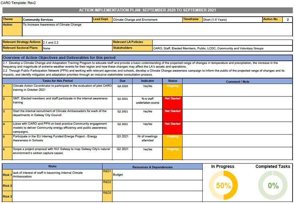295x204 pixels.
Task: Click the 'Risk 3' label cell
Action: point(7,196)
